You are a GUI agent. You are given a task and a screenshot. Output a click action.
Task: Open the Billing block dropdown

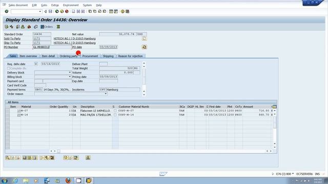click(x=70, y=77)
